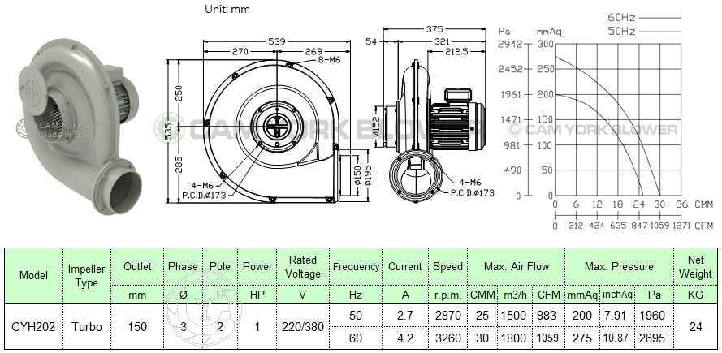The width and height of the screenshot is (722, 353).
Task: Click the 1271 CFM axis value
Action: (x=681, y=226)
